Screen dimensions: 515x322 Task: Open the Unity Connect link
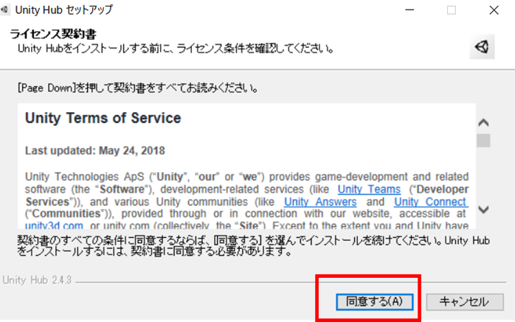(x=431, y=202)
